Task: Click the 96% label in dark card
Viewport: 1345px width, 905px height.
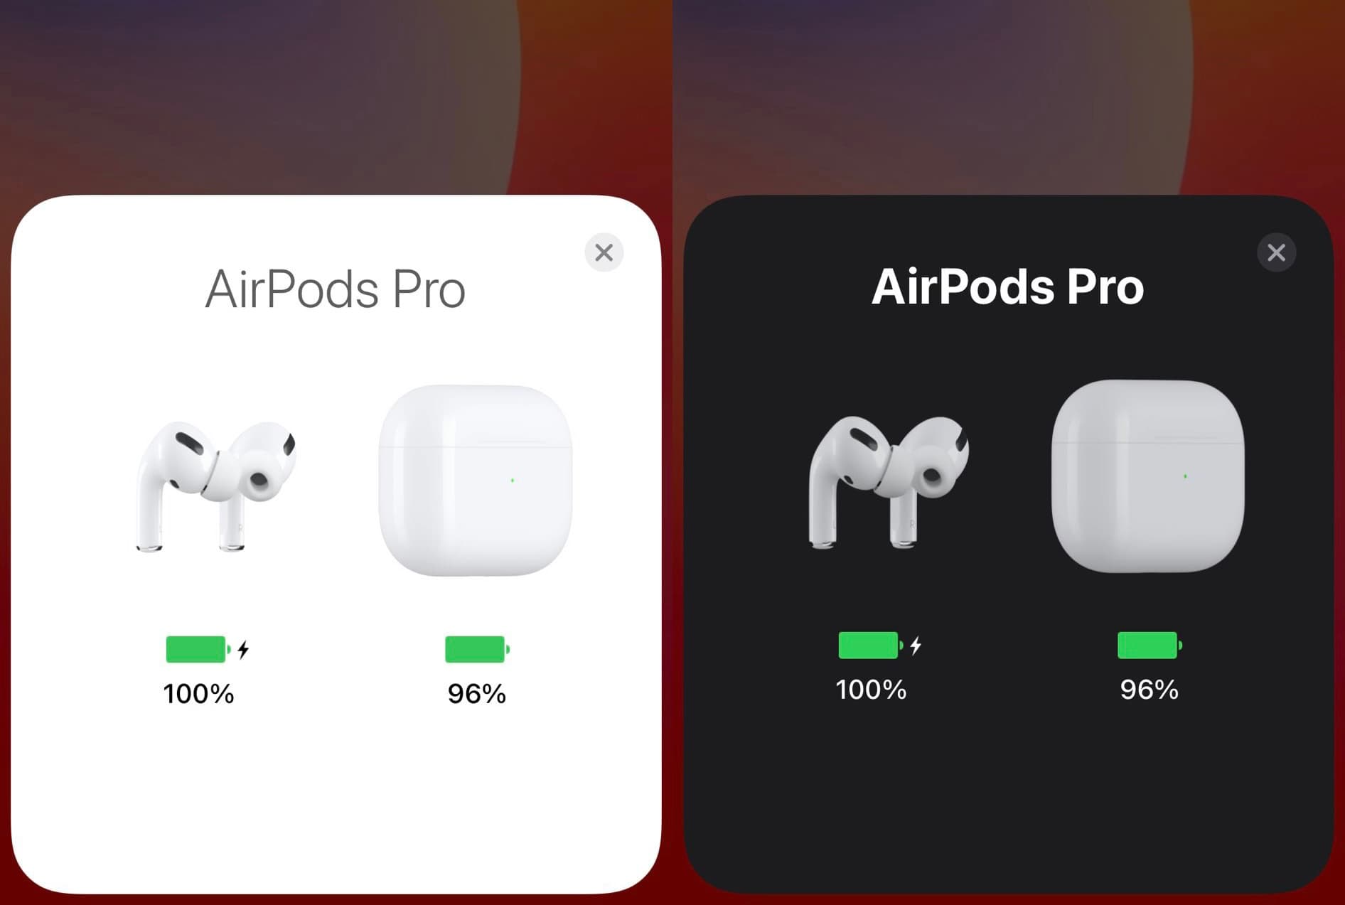Action: pyautogui.click(x=1150, y=690)
